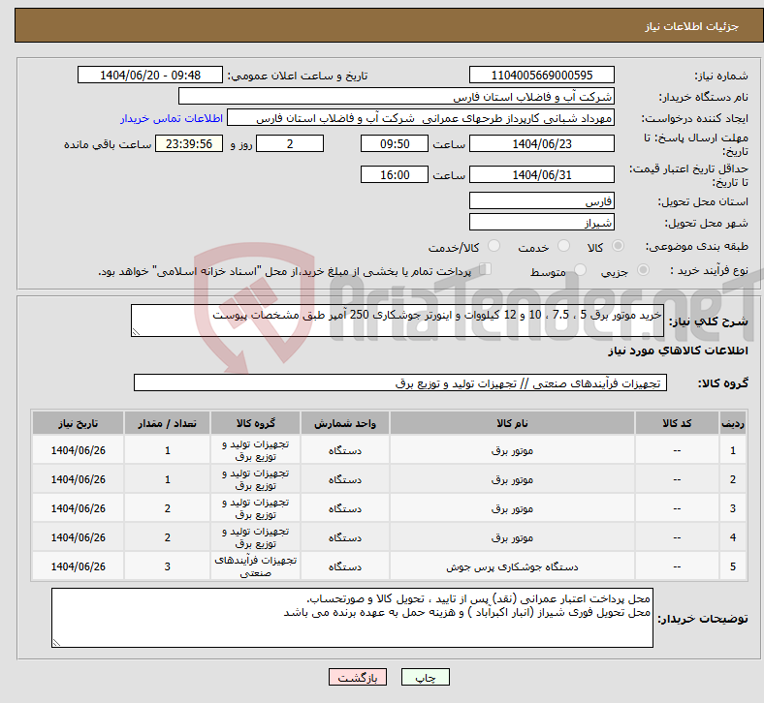Click the quantity 3 in row 5
The image size is (764, 703).
[x=167, y=566]
